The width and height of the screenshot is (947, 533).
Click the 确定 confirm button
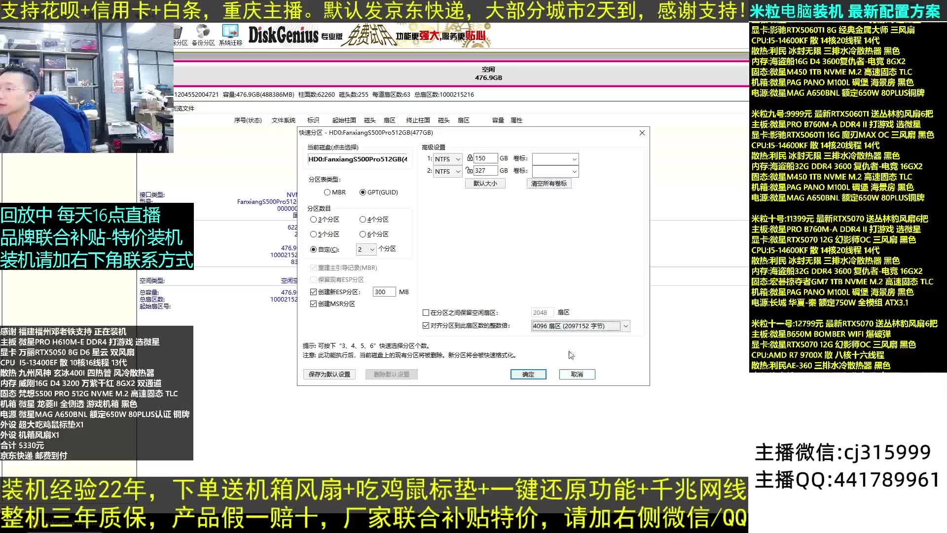coord(528,374)
